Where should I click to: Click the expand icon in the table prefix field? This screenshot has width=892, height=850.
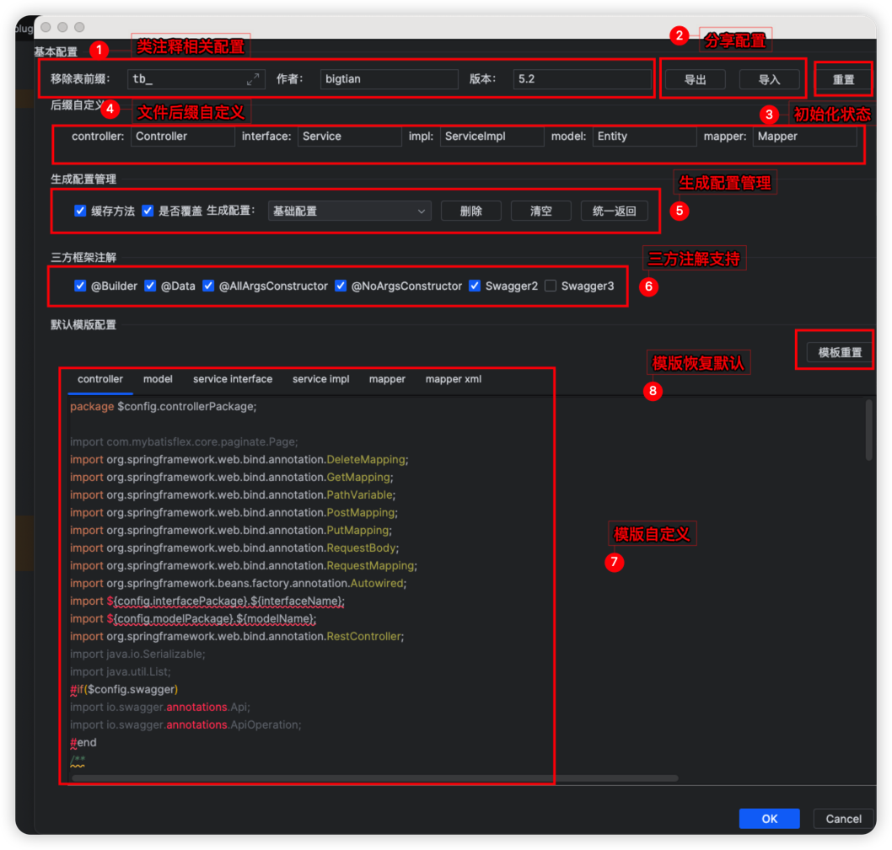[x=253, y=79]
